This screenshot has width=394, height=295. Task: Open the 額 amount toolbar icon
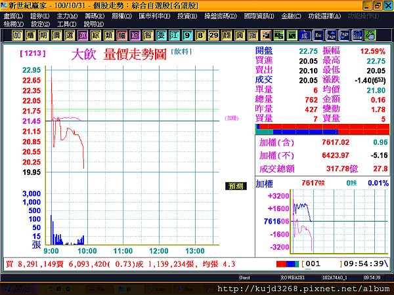[227, 35]
